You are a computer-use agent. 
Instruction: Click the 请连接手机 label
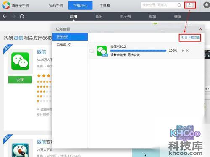coord(20,5)
